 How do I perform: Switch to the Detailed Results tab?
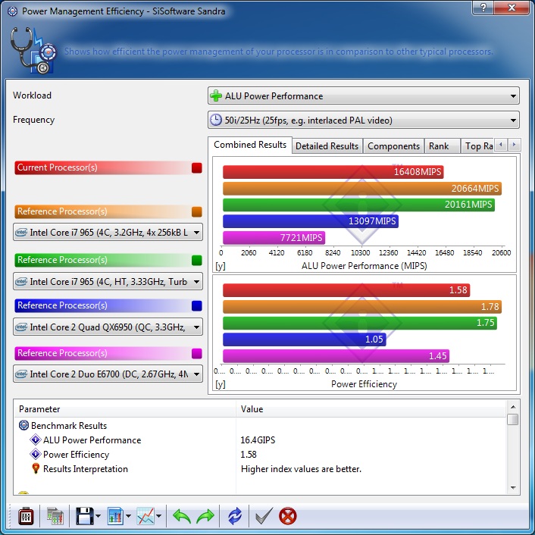(x=327, y=146)
